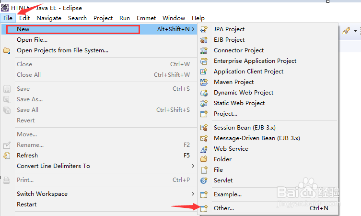Click the Session Bean icon
Image resolution: width=361 pixels, height=216 pixels.
click(x=204, y=128)
